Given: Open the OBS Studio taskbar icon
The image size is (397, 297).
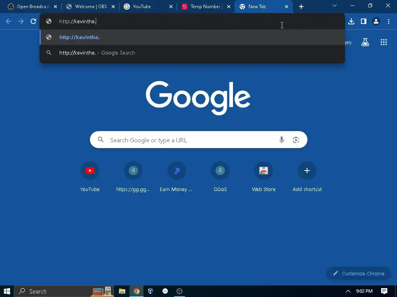Looking at the screenshot, I should [x=179, y=291].
